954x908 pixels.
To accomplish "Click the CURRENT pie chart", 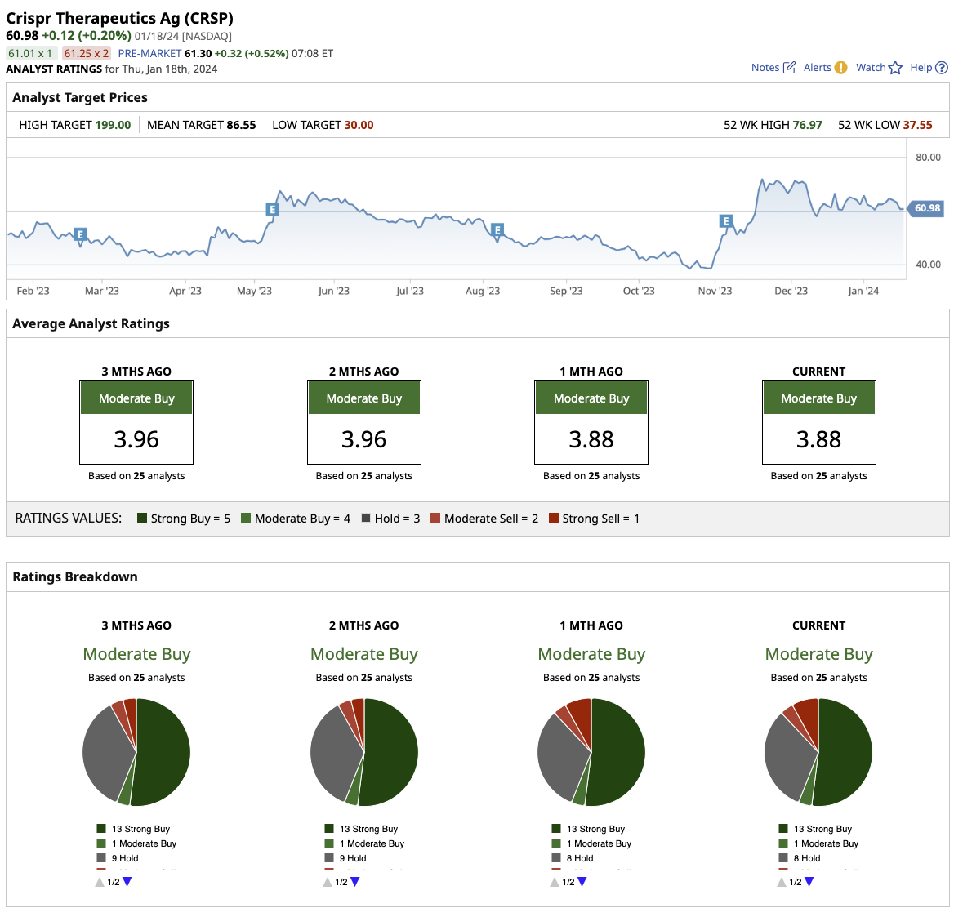I will point(818,752).
